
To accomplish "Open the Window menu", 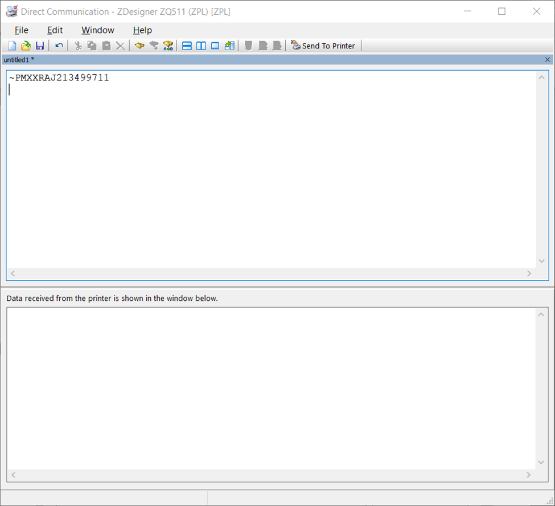I will pyautogui.click(x=97, y=30).
